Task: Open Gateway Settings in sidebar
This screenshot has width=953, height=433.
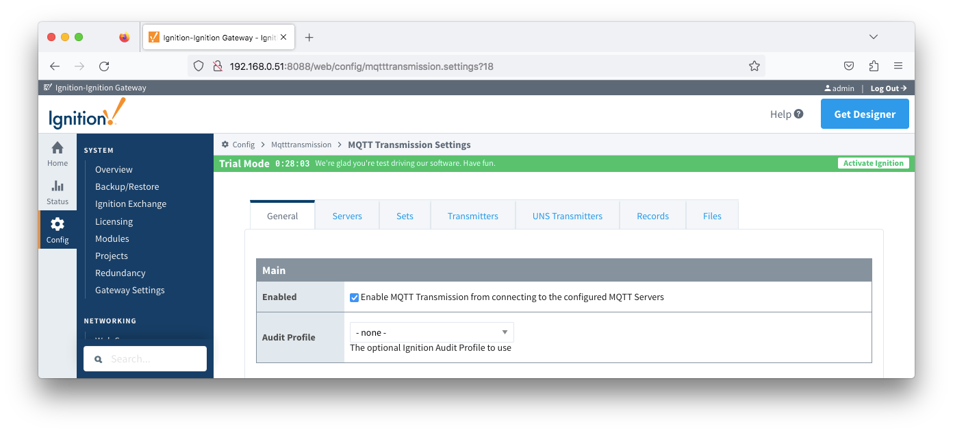Action: click(130, 290)
